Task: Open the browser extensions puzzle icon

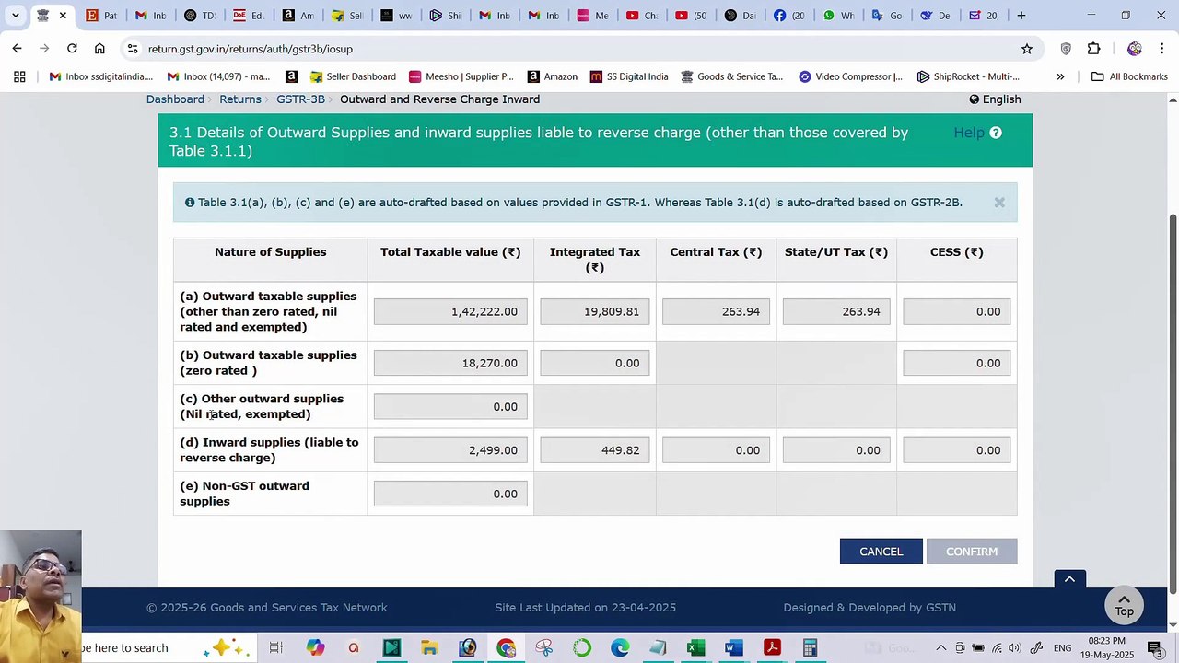Action: point(1093,49)
